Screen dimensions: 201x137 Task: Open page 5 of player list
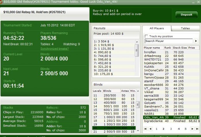click(x=185, y=129)
